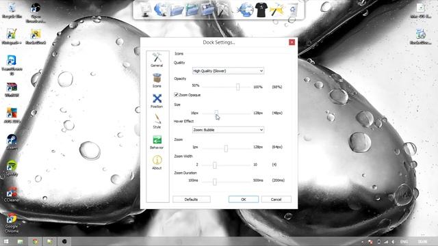Select the CCleaner desktop shortcut
The height and width of the screenshot is (246, 438).
12,194
